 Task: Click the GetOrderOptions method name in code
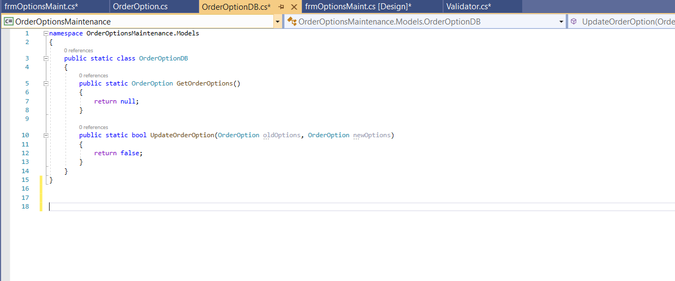coord(205,83)
